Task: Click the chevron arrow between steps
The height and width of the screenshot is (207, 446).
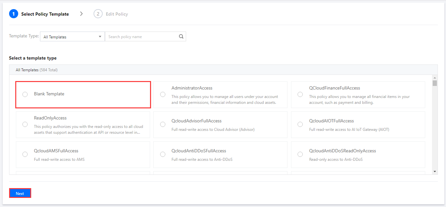Action: pyautogui.click(x=82, y=14)
